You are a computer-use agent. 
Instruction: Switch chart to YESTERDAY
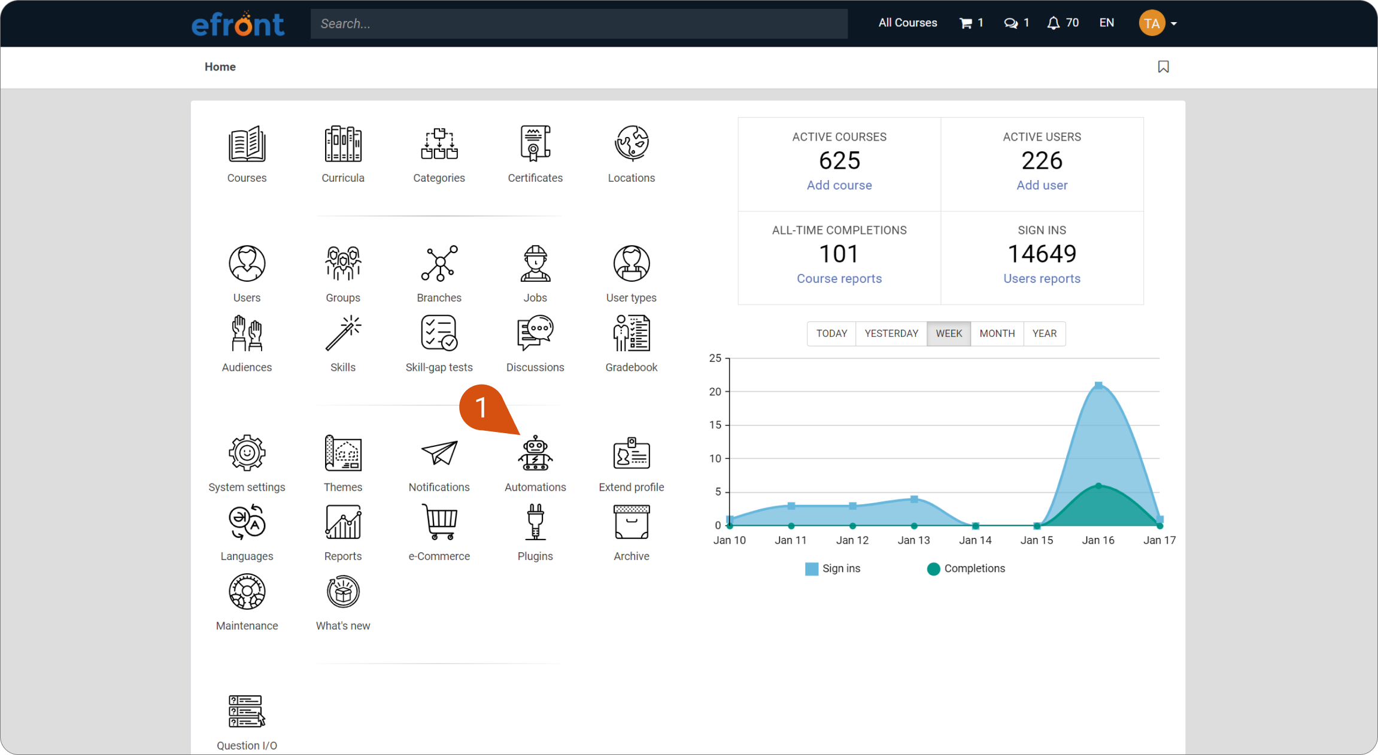pyautogui.click(x=891, y=333)
